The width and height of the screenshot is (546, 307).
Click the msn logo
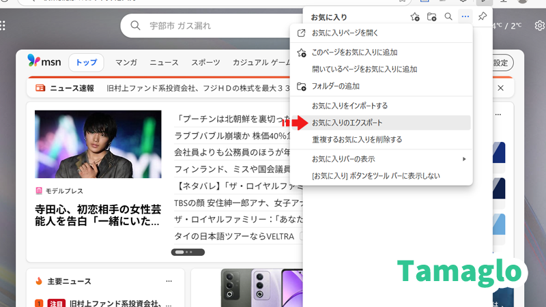point(44,62)
